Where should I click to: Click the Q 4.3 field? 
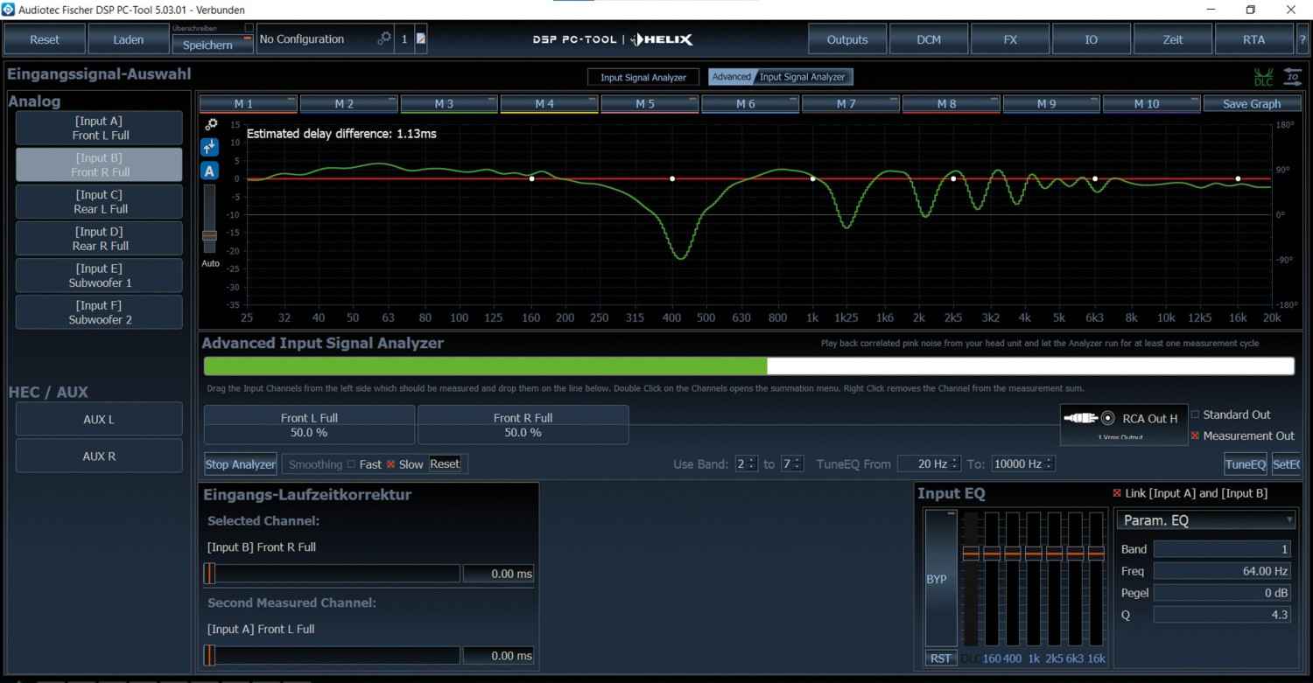(1223, 615)
